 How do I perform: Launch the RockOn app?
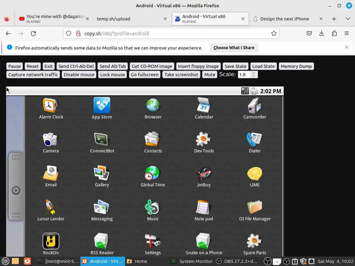[x=51, y=244]
